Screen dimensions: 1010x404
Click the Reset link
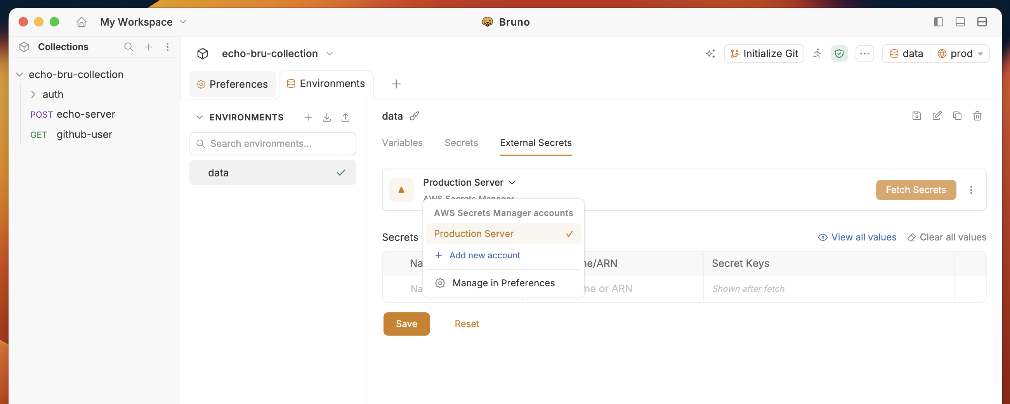467,324
